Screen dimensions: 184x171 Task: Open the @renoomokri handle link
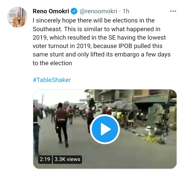(x=98, y=11)
